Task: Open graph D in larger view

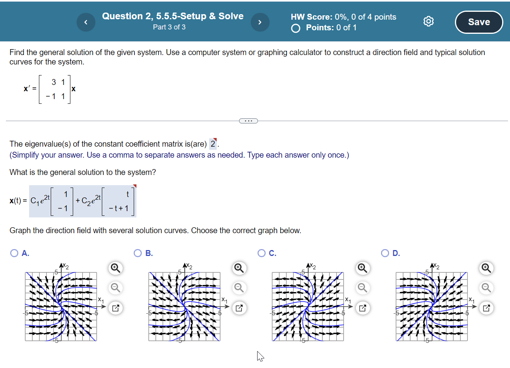Action: click(x=486, y=308)
